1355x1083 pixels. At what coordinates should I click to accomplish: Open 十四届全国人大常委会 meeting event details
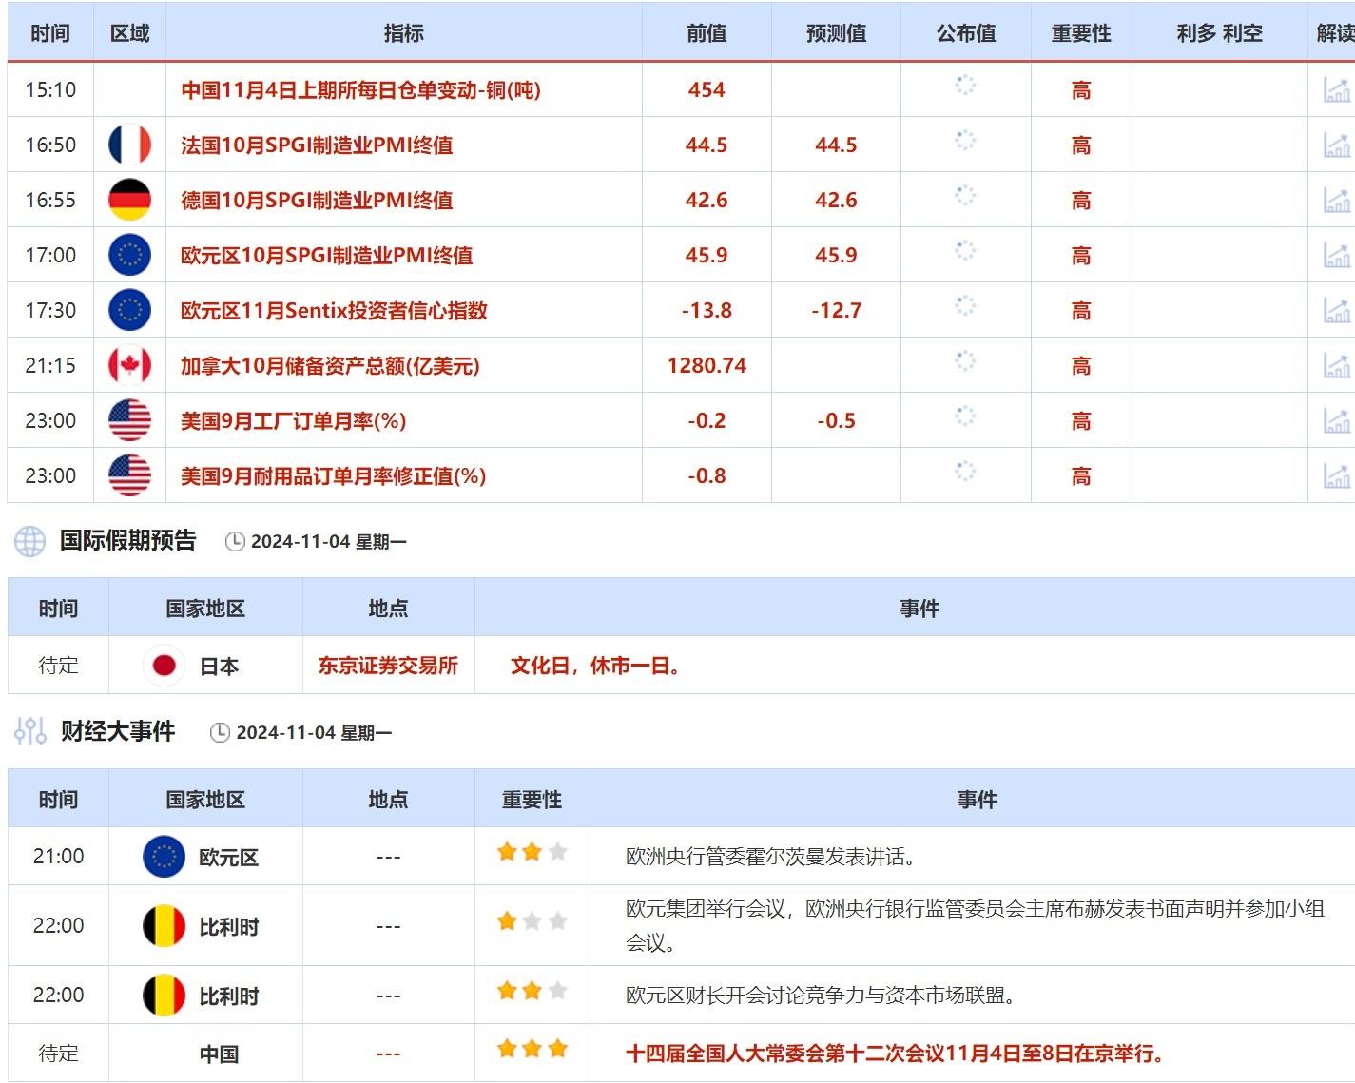pyautogui.click(x=894, y=1053)
